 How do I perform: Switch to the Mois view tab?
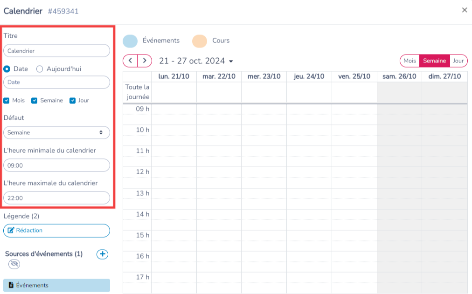(x=410, y=61)
